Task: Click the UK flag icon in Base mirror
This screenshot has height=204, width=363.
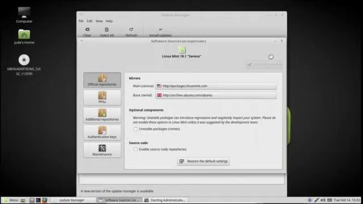Action: tap(159, 95)
